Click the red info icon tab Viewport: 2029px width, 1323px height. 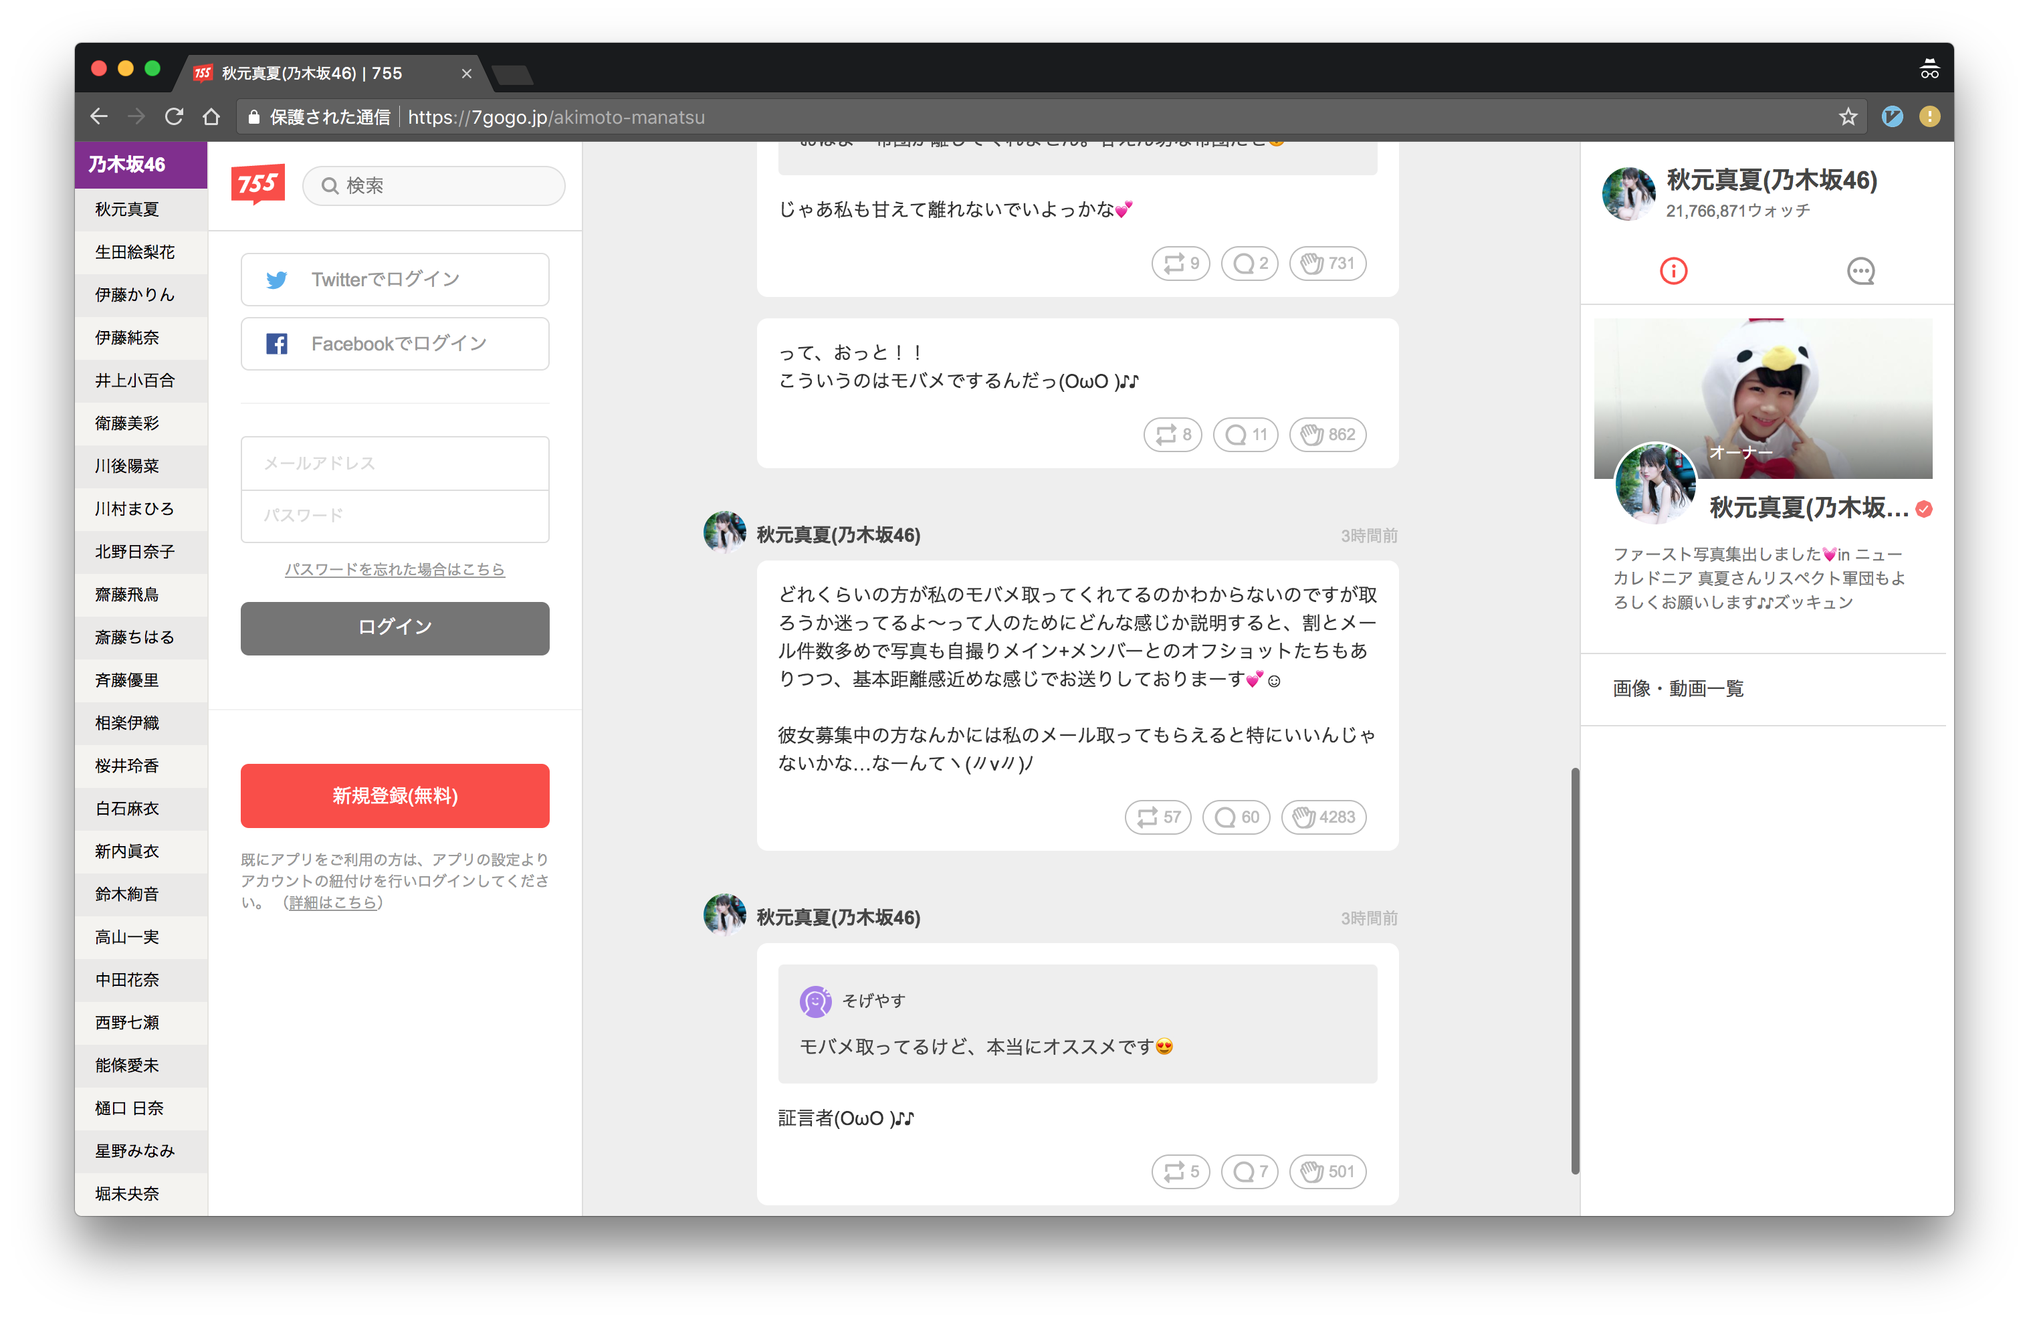[x=1673, y=271]
